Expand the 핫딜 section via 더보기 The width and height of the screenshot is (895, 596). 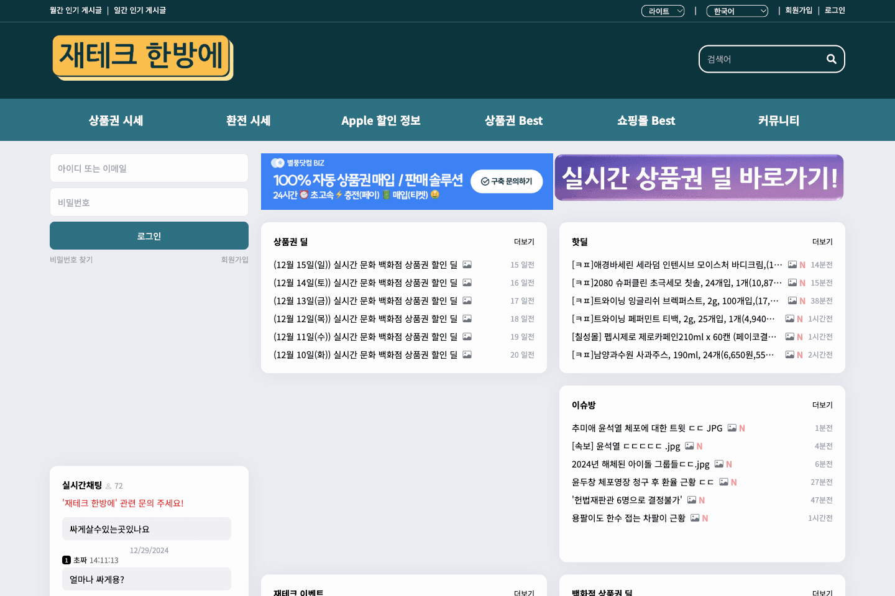[821, 242]
